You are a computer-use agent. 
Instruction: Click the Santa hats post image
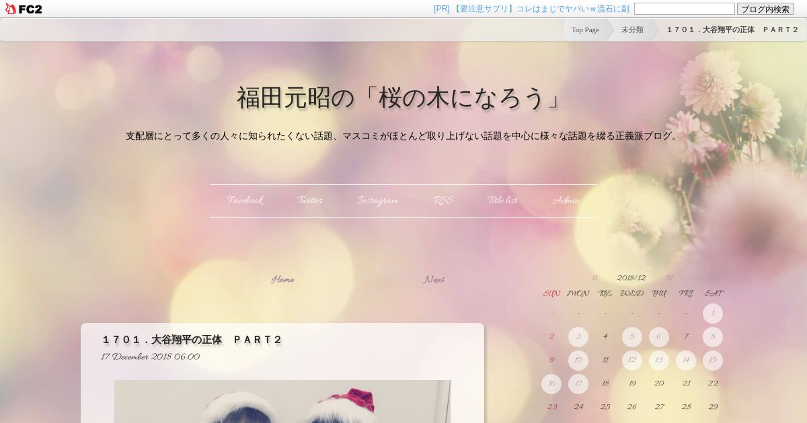[282, 402]
